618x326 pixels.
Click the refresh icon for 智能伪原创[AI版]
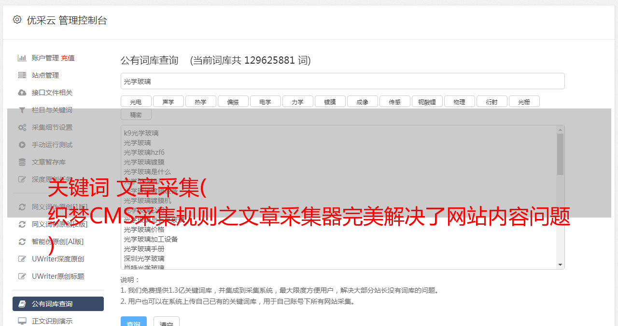22,242
